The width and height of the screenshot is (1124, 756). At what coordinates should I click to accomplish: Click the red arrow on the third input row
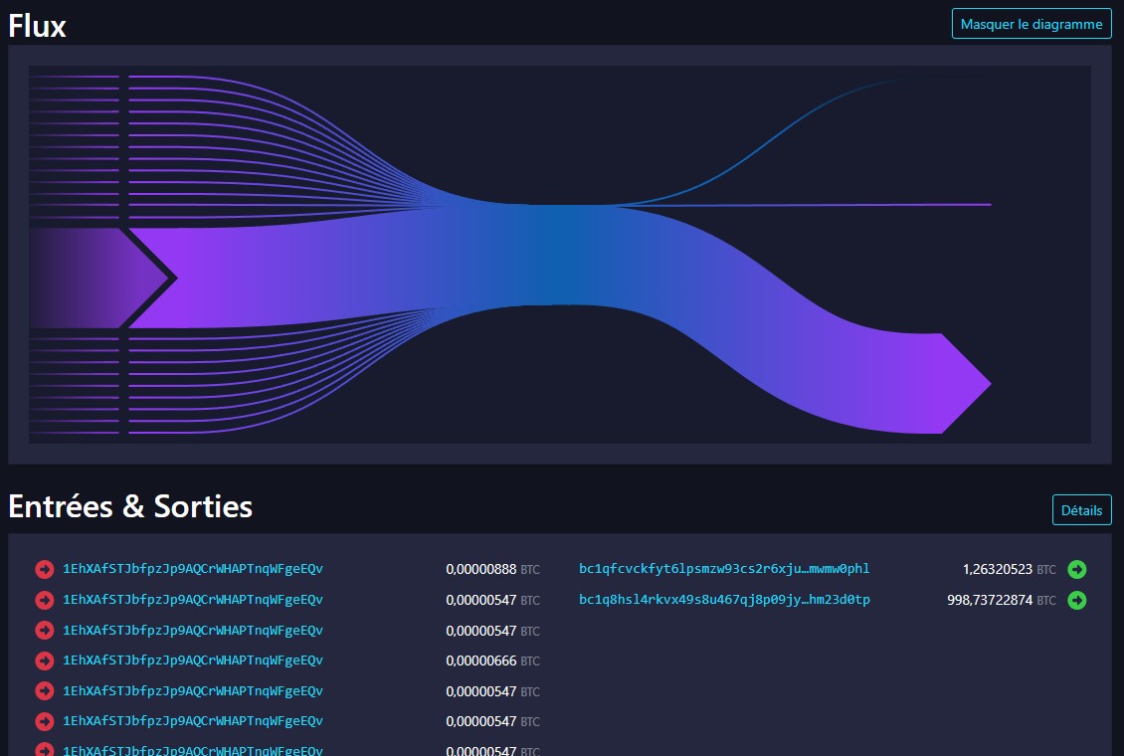coord(44,630)
